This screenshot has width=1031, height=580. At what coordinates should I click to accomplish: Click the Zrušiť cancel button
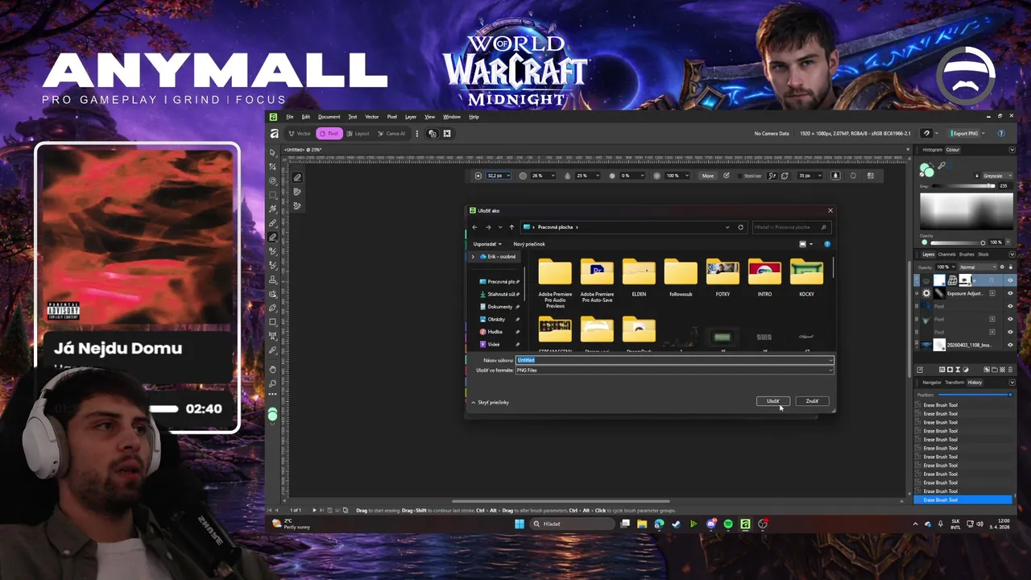click(x=812, y=401)
